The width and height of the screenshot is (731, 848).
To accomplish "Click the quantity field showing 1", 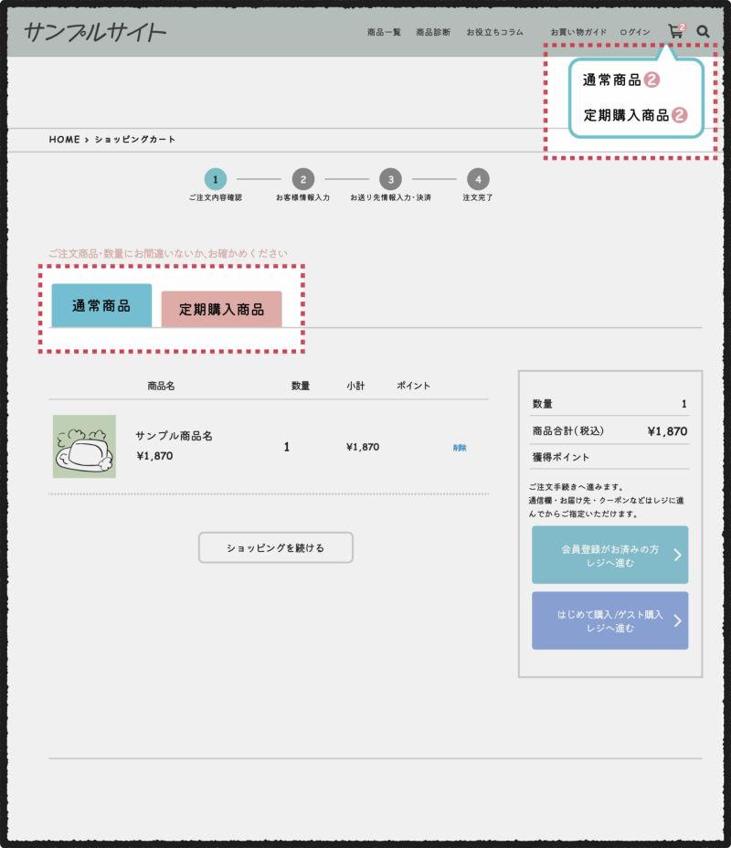I will pos(286,447).
